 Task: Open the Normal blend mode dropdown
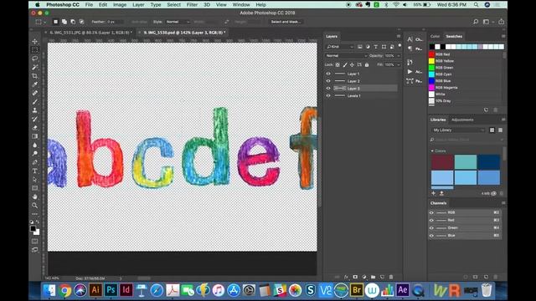click(346, 56)
